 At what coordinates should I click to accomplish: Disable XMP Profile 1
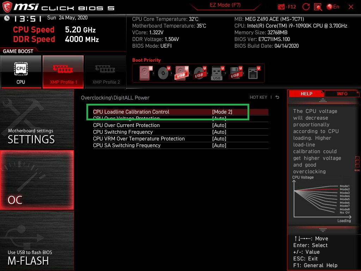(63, 72)
